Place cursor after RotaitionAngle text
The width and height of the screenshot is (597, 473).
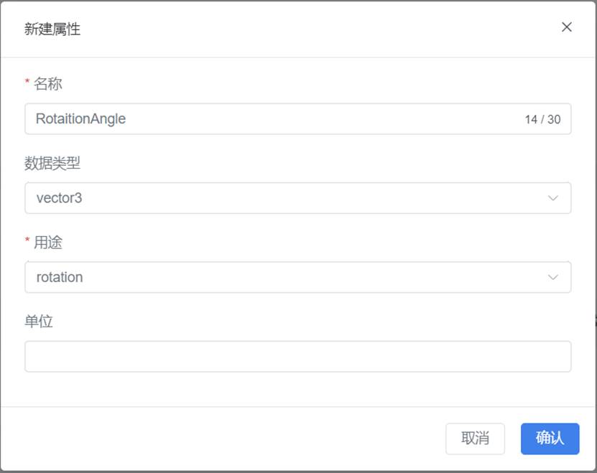click(126, 118)
